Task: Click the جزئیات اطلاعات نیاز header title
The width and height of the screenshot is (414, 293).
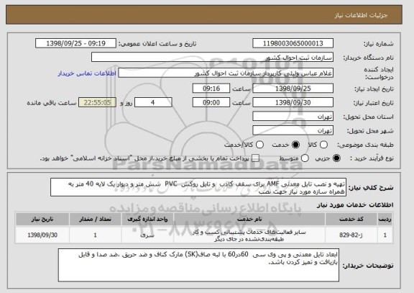Action: tap(361, 15)
